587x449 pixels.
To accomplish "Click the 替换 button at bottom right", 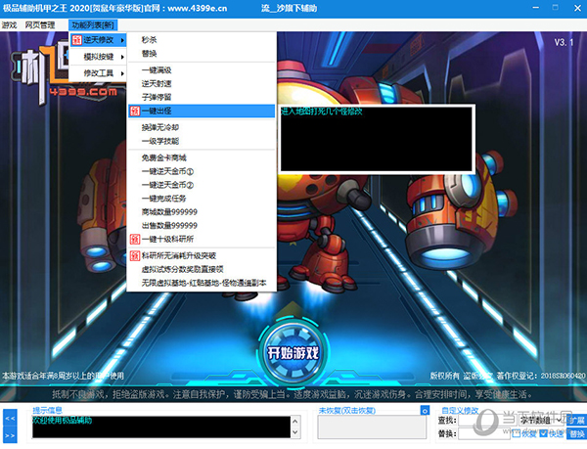I will tap(576, 432).
